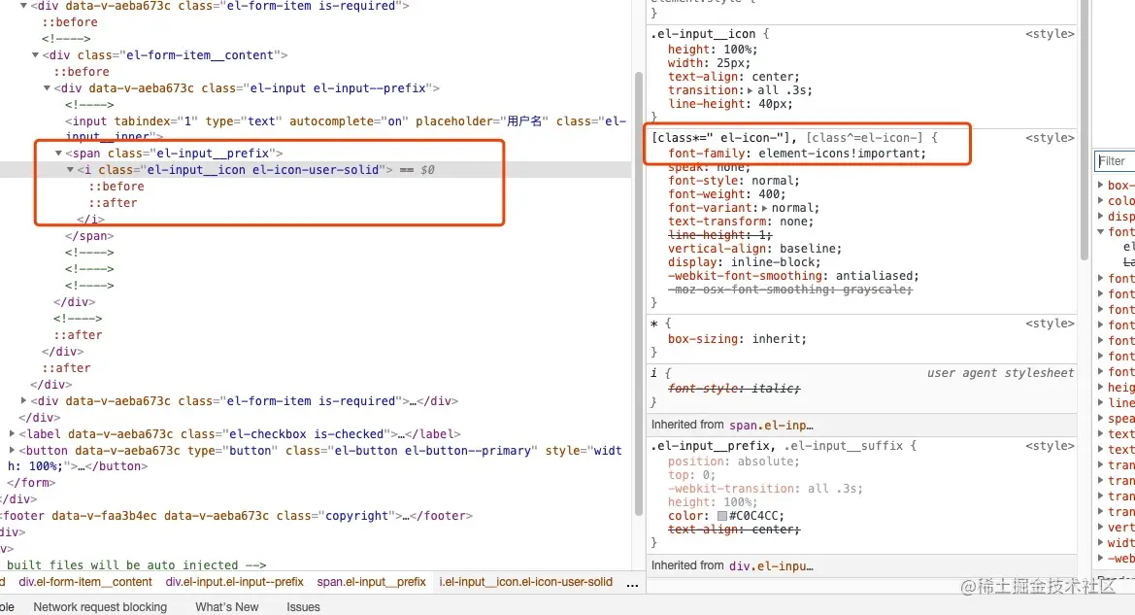Click the 'vertical-align: baseline' declaration
Viewport: 1135px width, 615px height.
click(x=755, y=249)
